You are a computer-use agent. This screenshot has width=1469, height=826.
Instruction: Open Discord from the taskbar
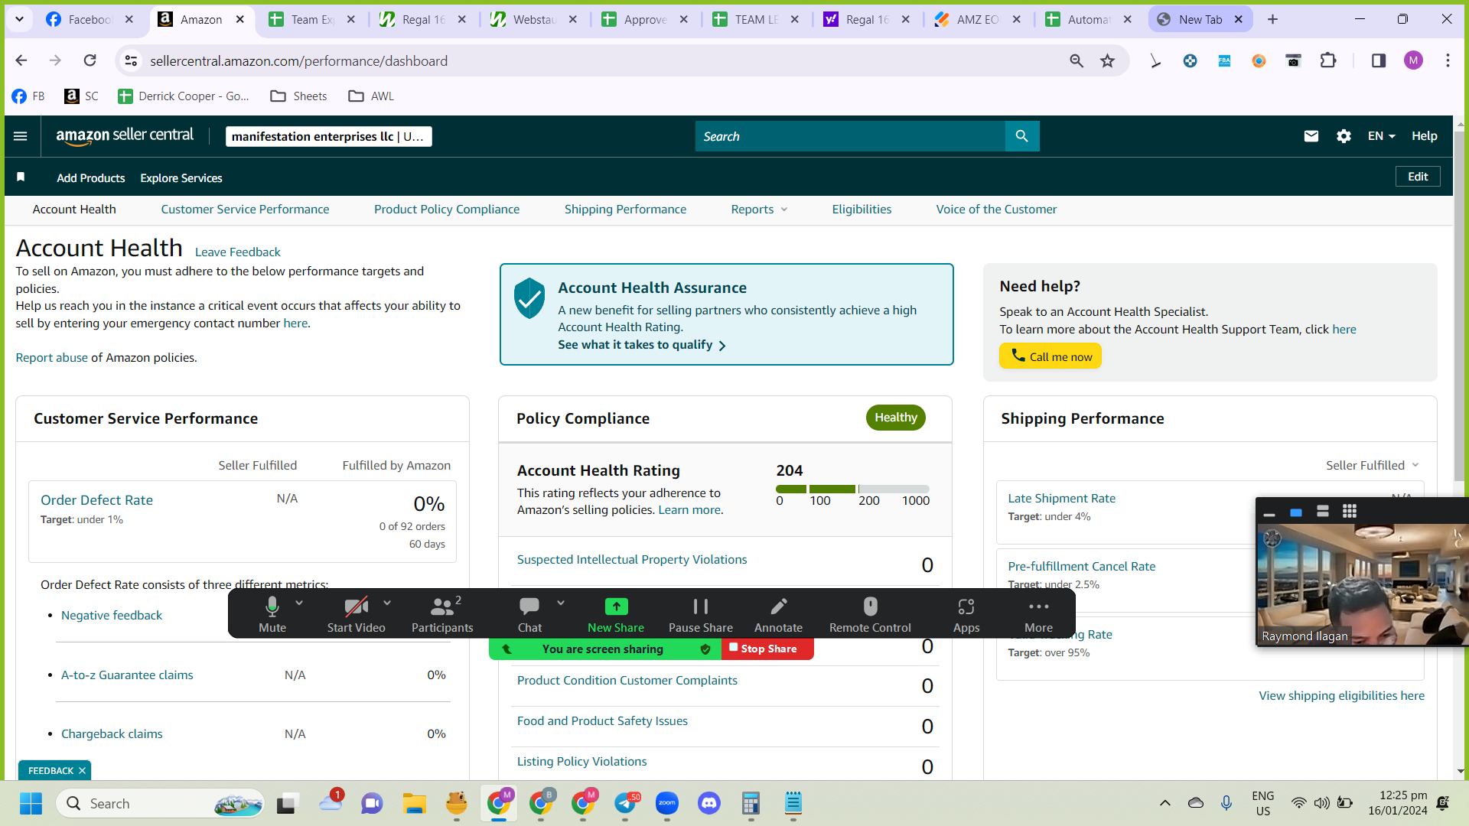click(x=709, y=804)
